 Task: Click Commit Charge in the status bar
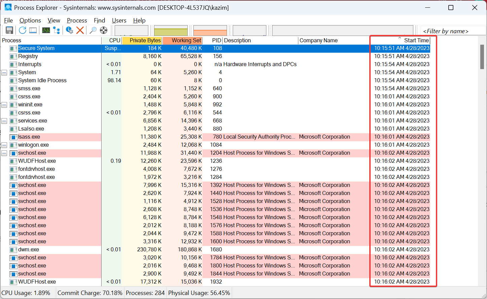coord(90,293)
